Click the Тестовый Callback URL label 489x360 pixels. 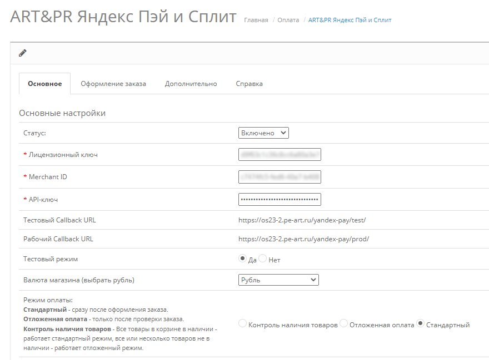[59, 220]
